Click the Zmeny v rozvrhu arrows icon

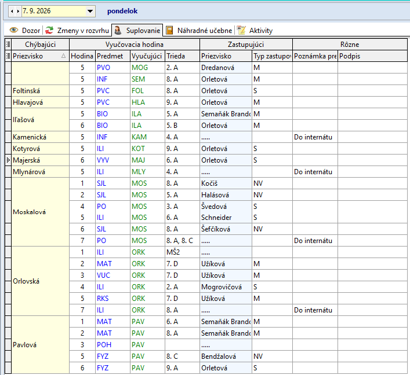click(x=49, y=30)
